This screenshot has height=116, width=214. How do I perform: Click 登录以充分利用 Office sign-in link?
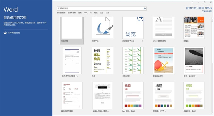click(199, 8)
